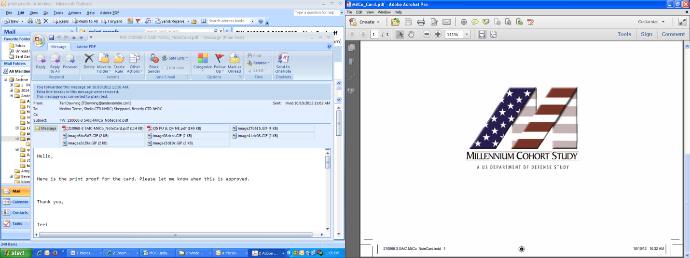690x258 pixels.
Task: Click the Reply icon in message ribbon
Action: (x=41, y=62)
